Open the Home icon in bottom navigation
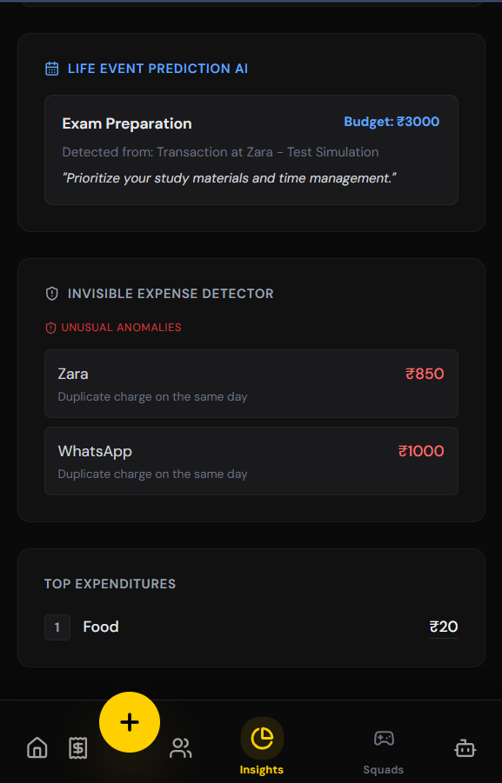 37,748
